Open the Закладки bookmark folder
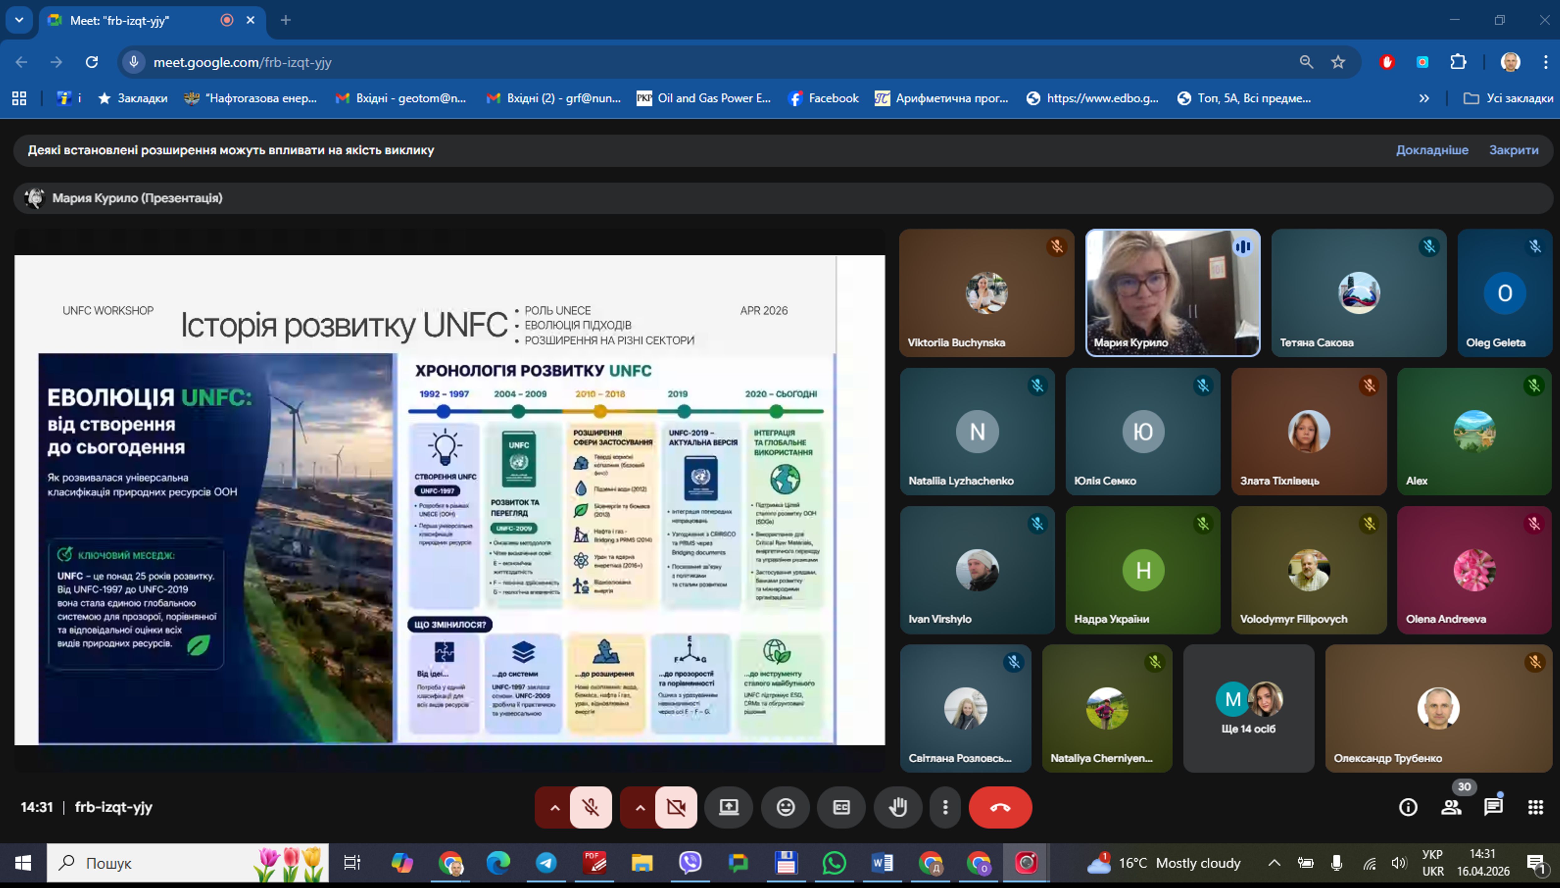This screenshot has width=1560, height=888. pyautogui.click(x=133, y=98)
